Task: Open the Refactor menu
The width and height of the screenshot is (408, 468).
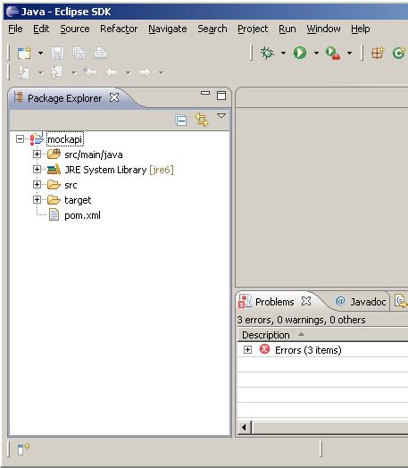Action: (x=119, y=29)
